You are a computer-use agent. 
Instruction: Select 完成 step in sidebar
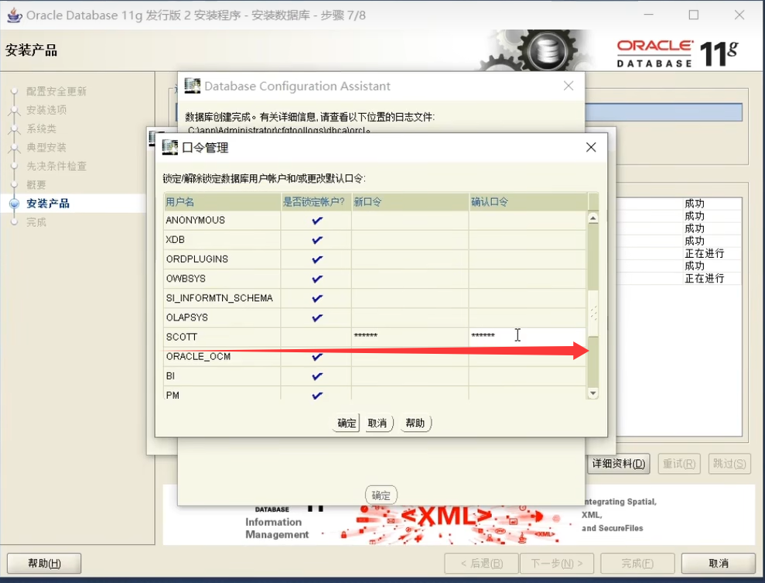pos(36,222)
